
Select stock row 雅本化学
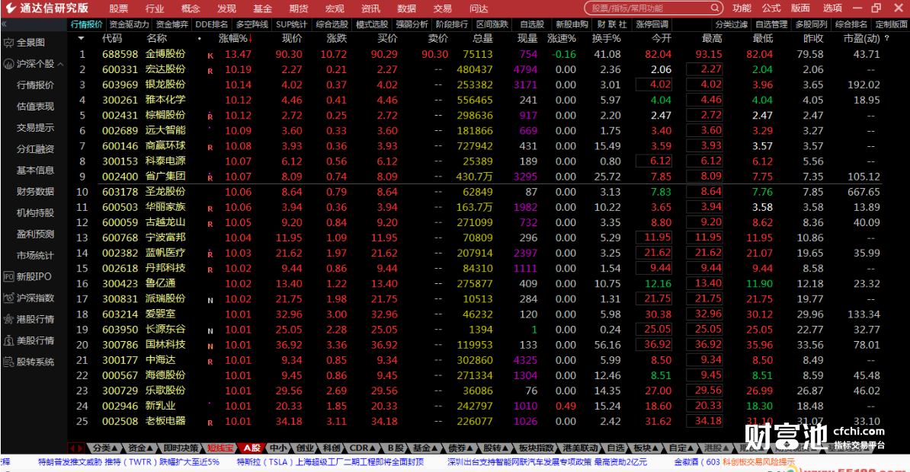click(488, 100)
